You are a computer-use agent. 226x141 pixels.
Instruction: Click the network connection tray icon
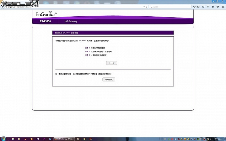click(x=207, y=139)
